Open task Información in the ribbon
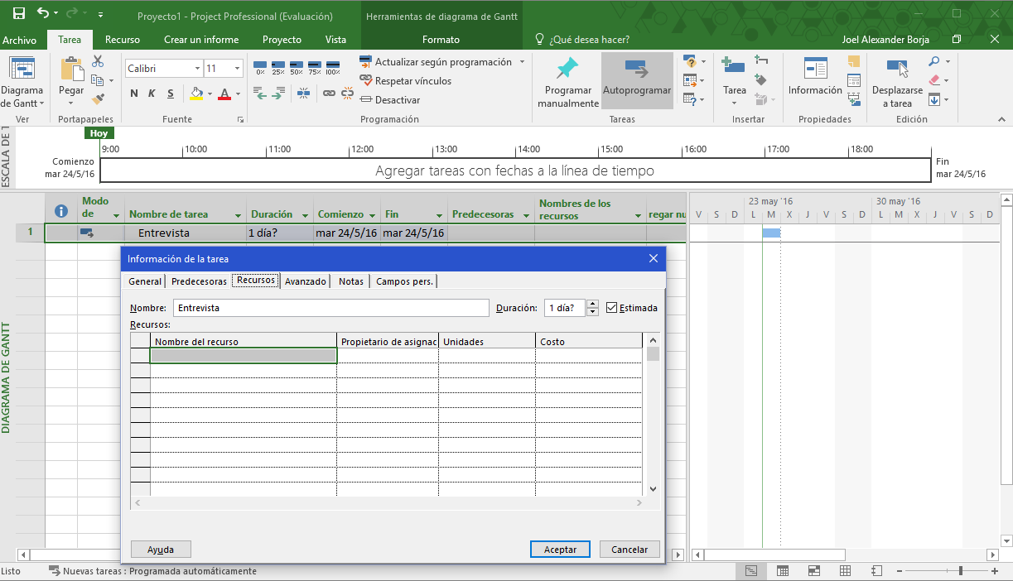 tap(814, 70)
